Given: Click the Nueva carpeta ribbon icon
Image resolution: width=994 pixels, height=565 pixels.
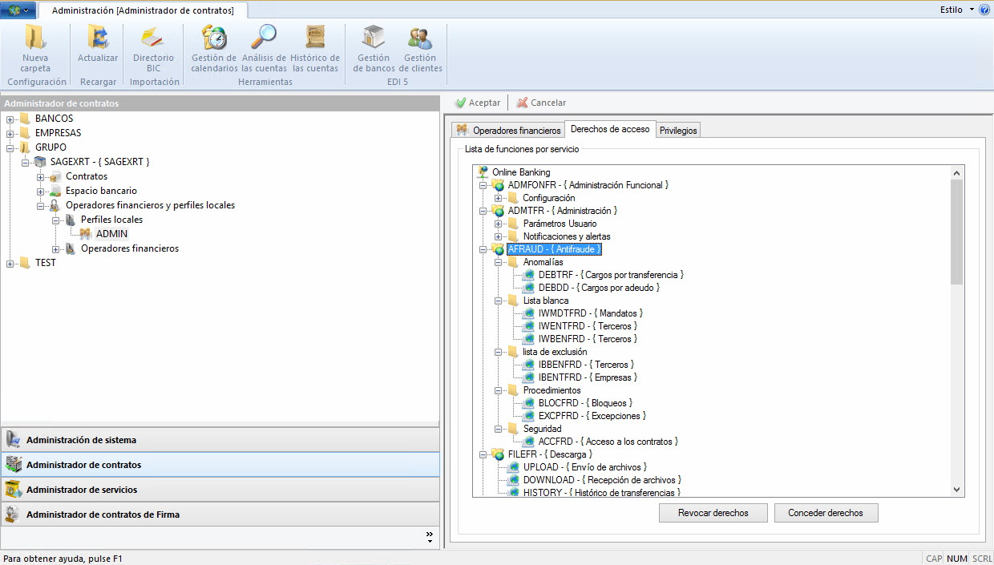Looking at the screenshot, I should pyautogui.click(x=35, y=38).
